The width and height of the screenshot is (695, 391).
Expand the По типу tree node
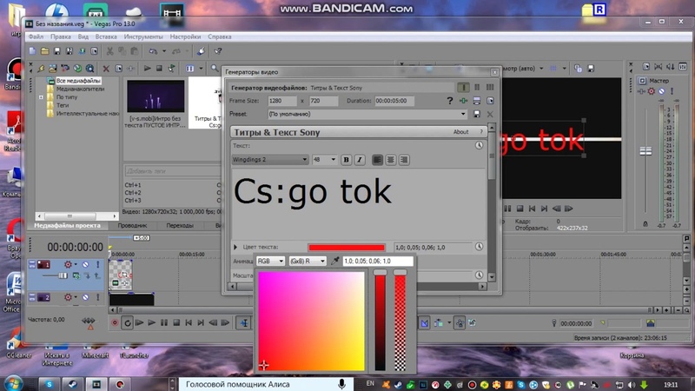[41, 97]
